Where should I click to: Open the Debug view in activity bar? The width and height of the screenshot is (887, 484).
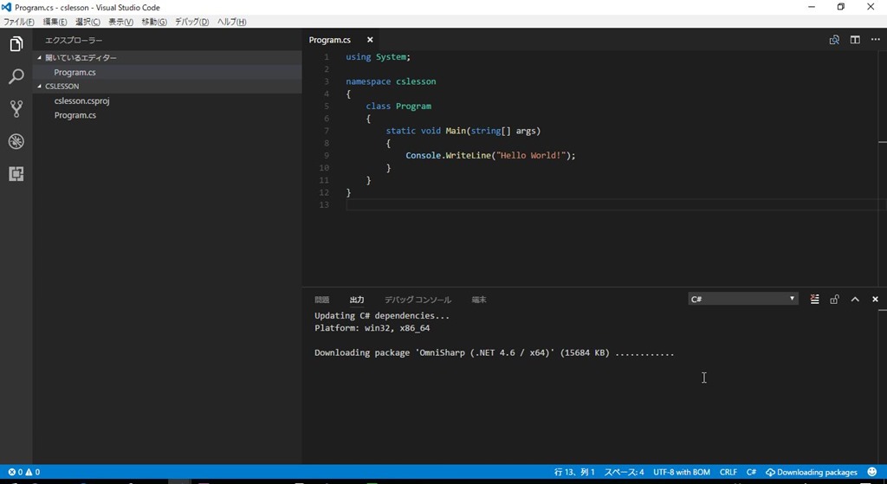16,141
